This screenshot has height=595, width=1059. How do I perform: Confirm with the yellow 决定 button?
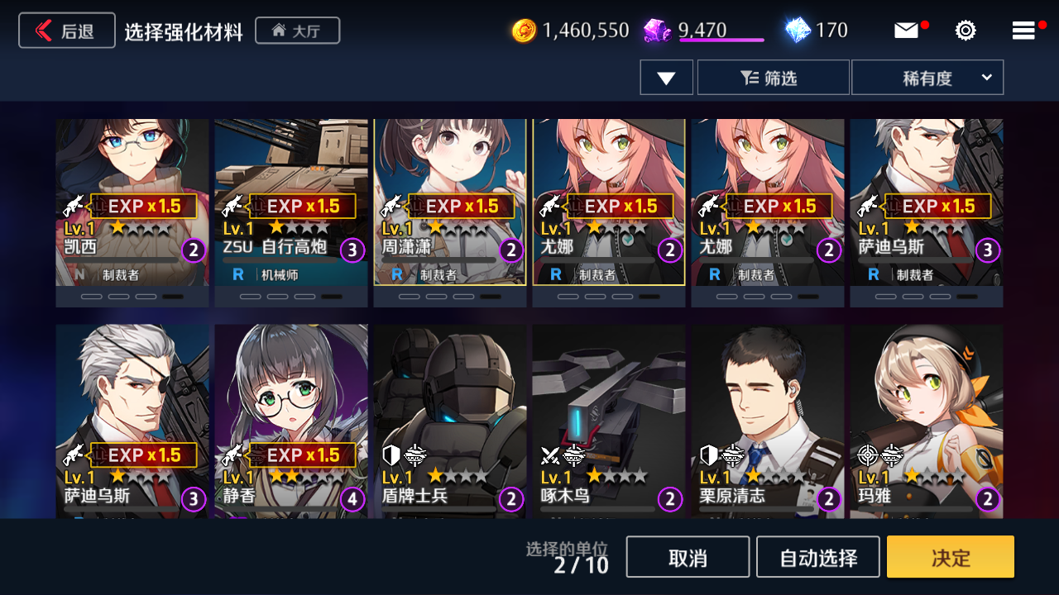(951, 557)
